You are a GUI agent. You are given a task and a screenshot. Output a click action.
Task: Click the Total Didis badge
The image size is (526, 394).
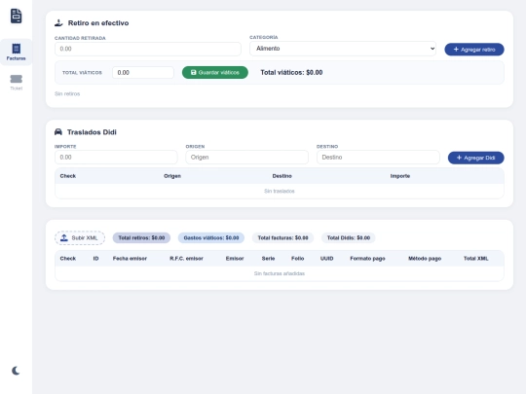(x=349, y=238)
